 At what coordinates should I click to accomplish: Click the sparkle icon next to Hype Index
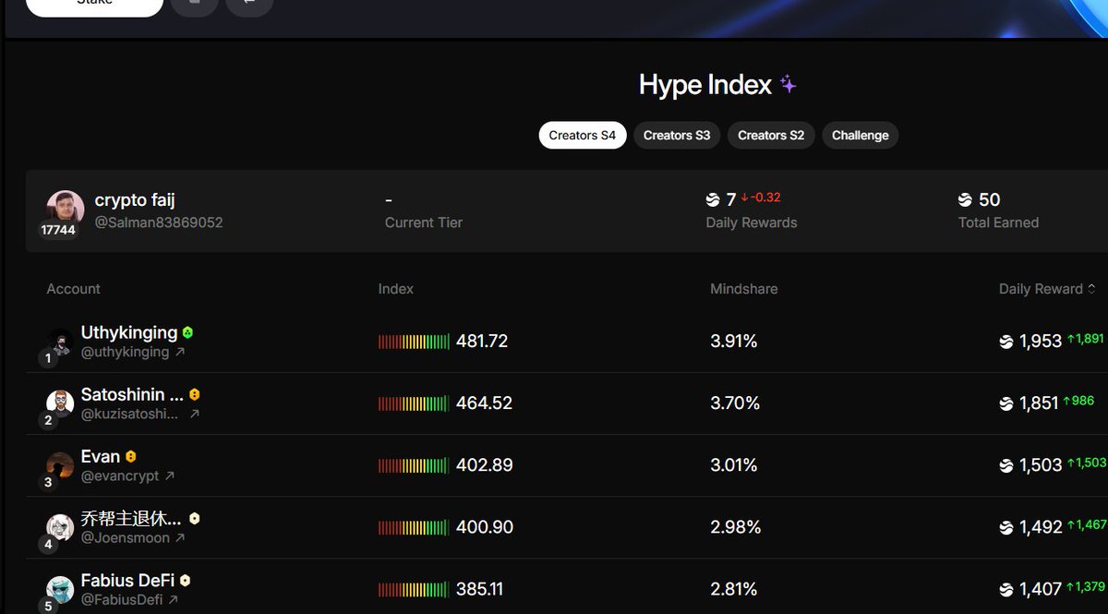[788, 85]
